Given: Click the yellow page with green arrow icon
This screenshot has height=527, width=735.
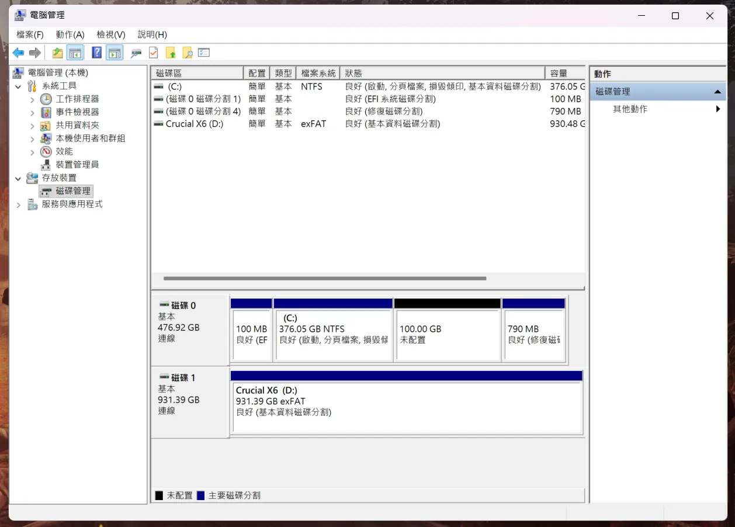Looking at the screenshot, I should tap(171, 53).
